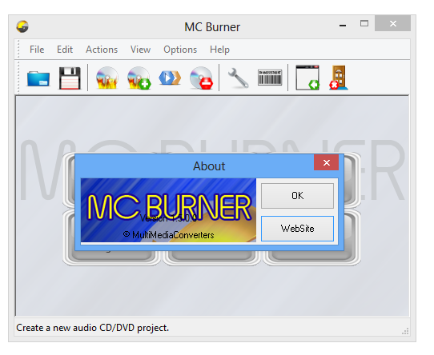Screen dimensions: 434x355
Task: Click the MultiMediaConverters copyright text
Action: [169, 235]
